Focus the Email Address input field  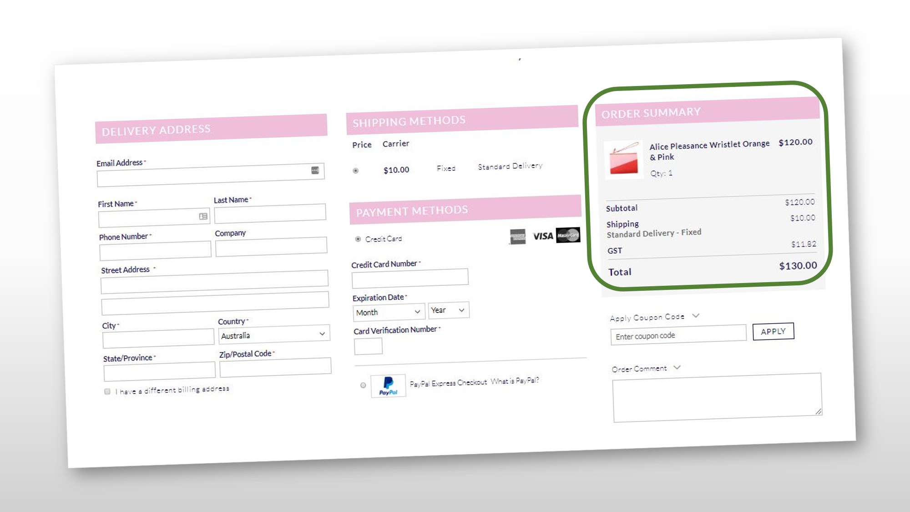click(x=211, y=175)
